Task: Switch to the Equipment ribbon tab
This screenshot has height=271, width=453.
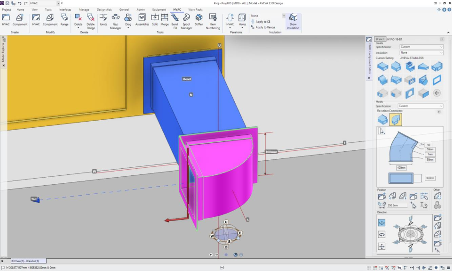Action: pos(159,9)
